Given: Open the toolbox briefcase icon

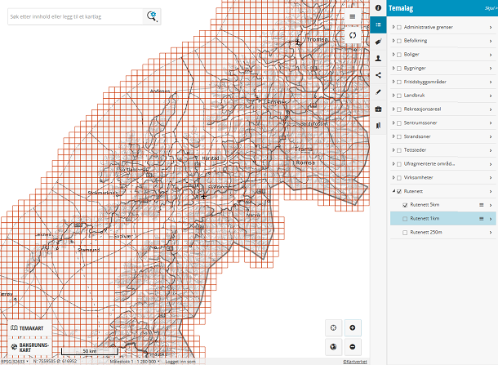Looking at the screenshot, I should point(378,109).
